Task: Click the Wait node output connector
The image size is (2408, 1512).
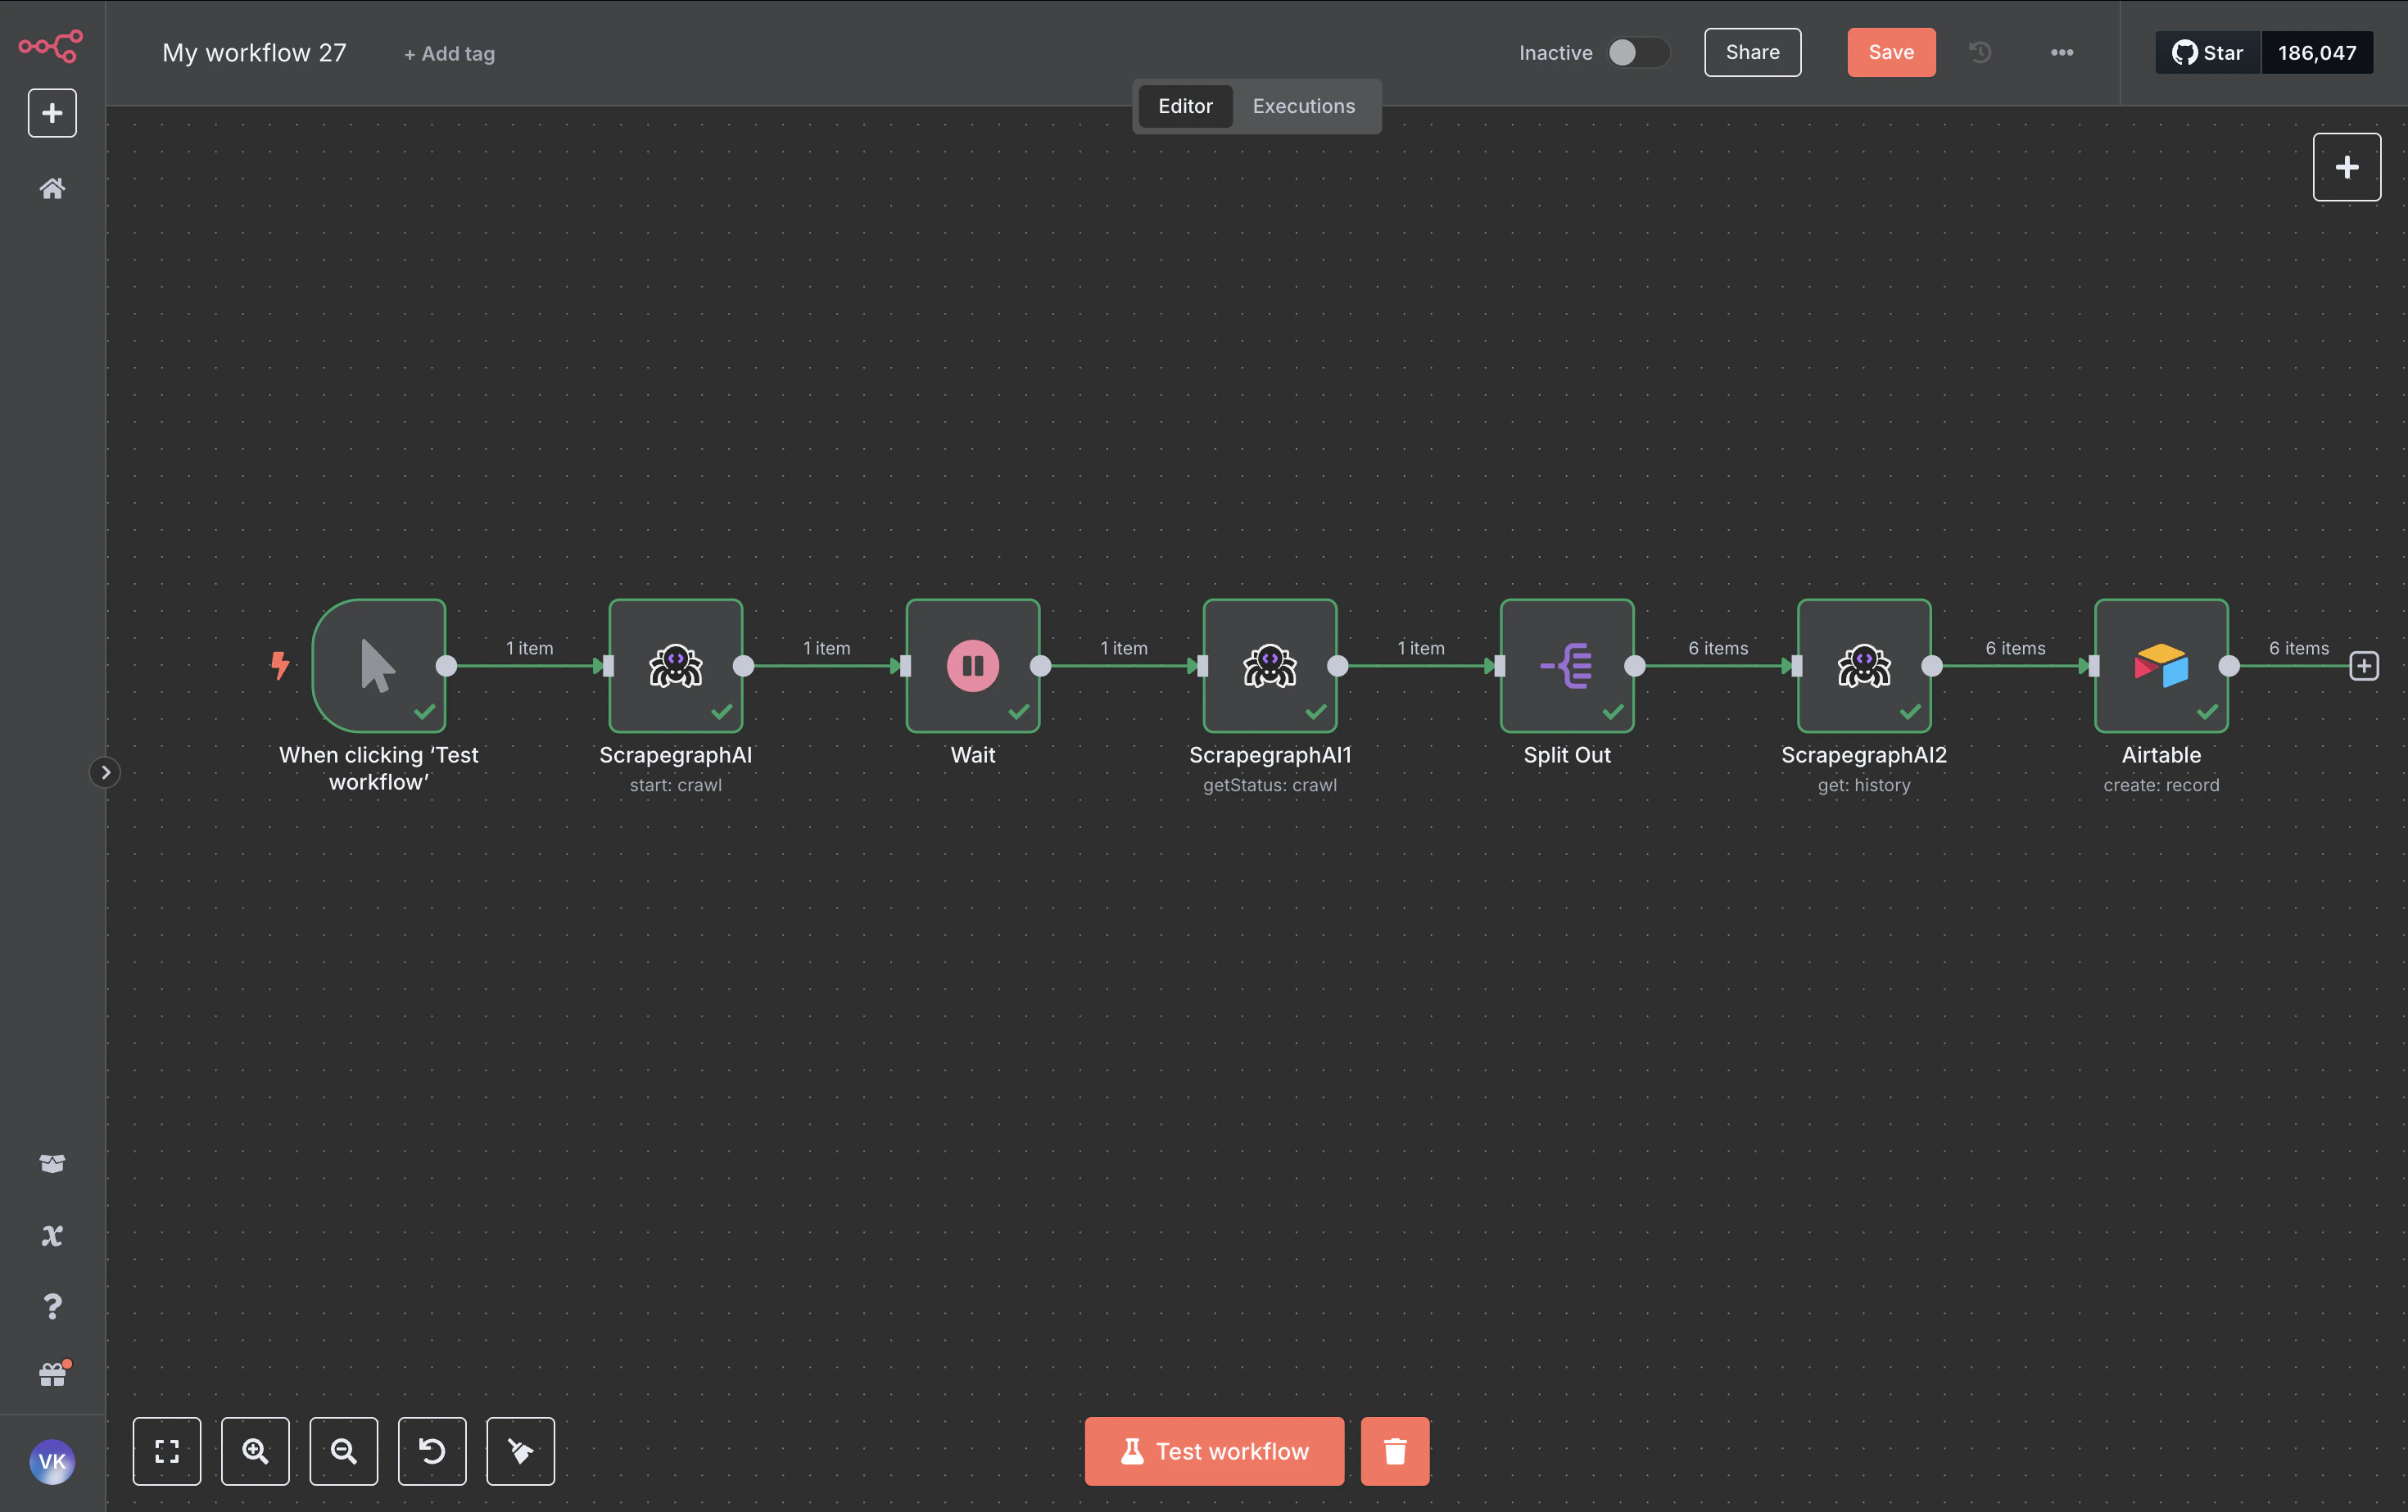Action: (1041, 666)
